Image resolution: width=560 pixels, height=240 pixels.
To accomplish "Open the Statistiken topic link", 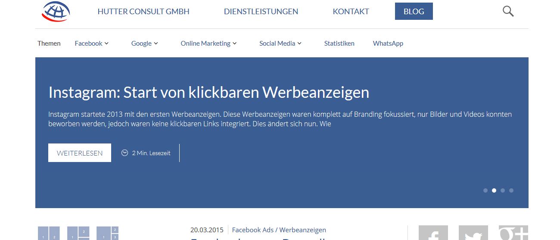I will click(x=339, y=43).
